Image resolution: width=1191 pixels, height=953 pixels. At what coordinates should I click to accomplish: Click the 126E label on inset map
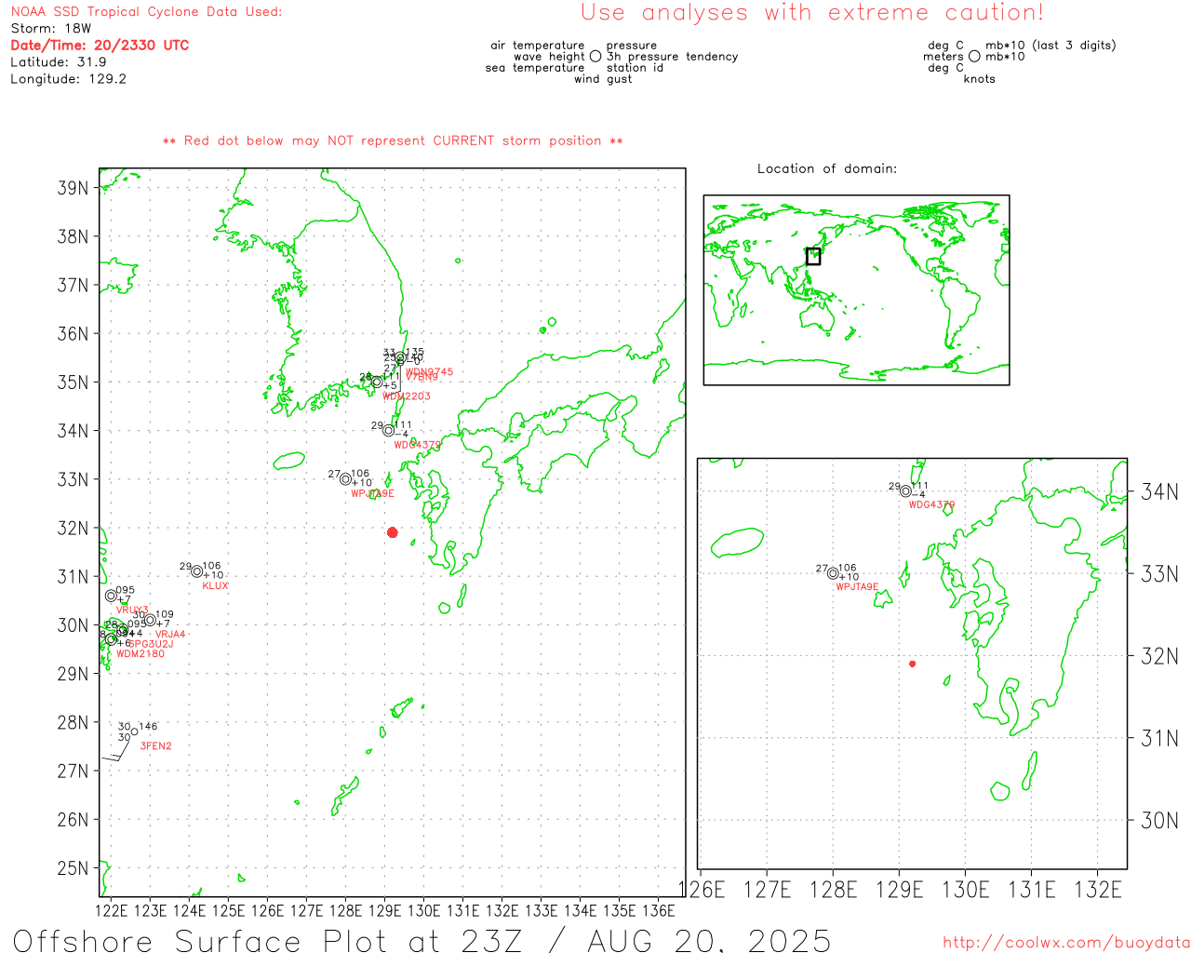coord(702,891)
